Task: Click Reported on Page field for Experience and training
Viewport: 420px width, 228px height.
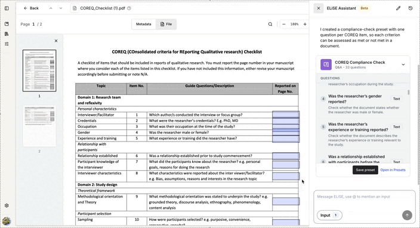Action: point(286,139)
